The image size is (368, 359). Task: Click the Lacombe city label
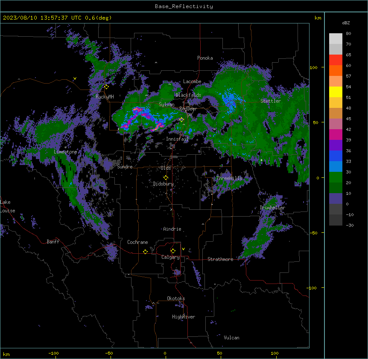(192, 81)
